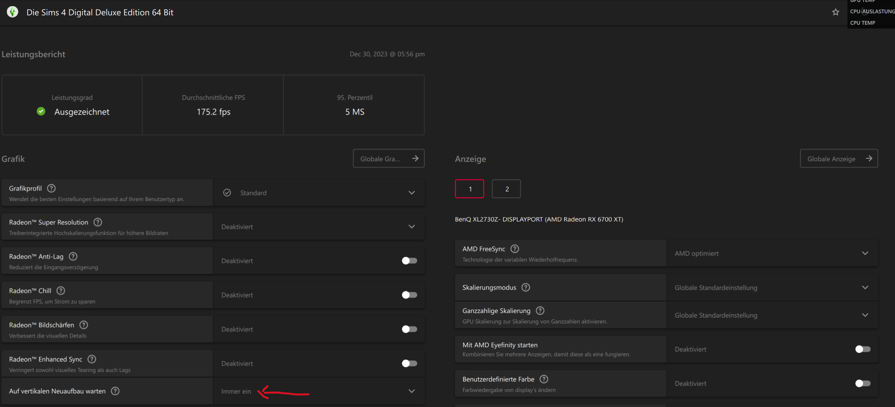Enable Radeon Chill toggle

click(x=410, y=295)
